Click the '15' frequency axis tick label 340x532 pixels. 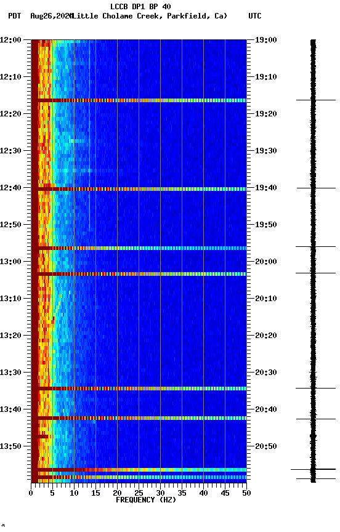95,493
